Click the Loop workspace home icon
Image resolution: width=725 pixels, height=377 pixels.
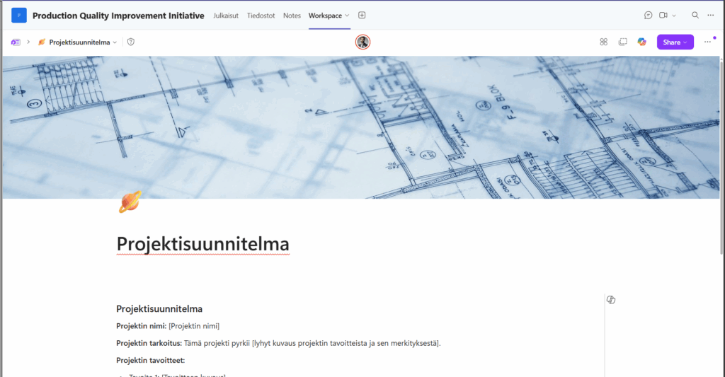tap(16, 42)
